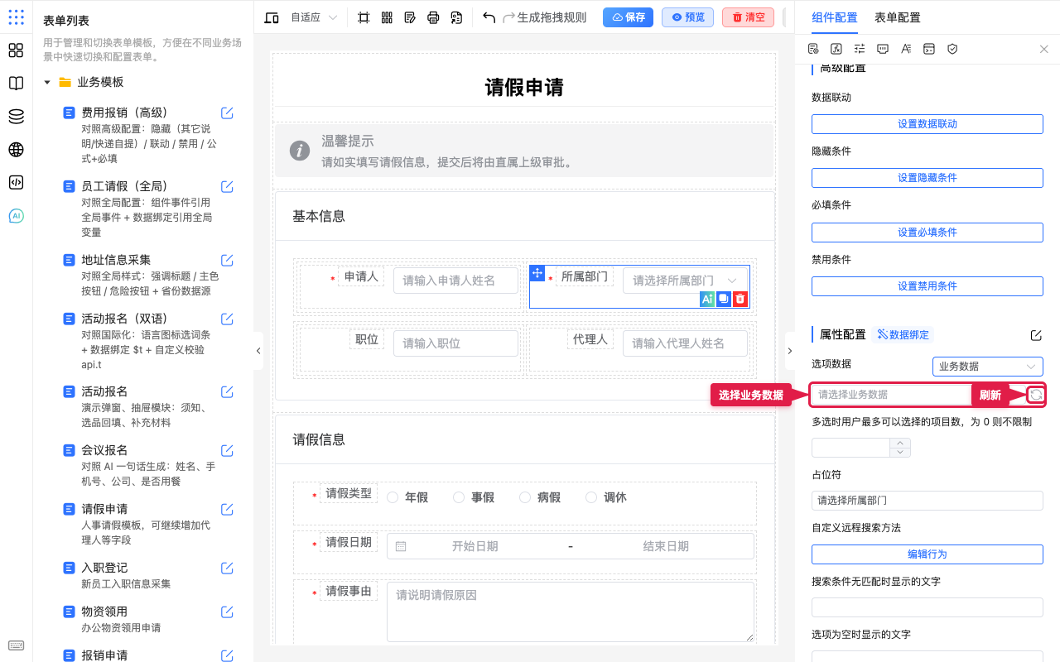Click 设置隐藏条件 button

tap(927, 178)
